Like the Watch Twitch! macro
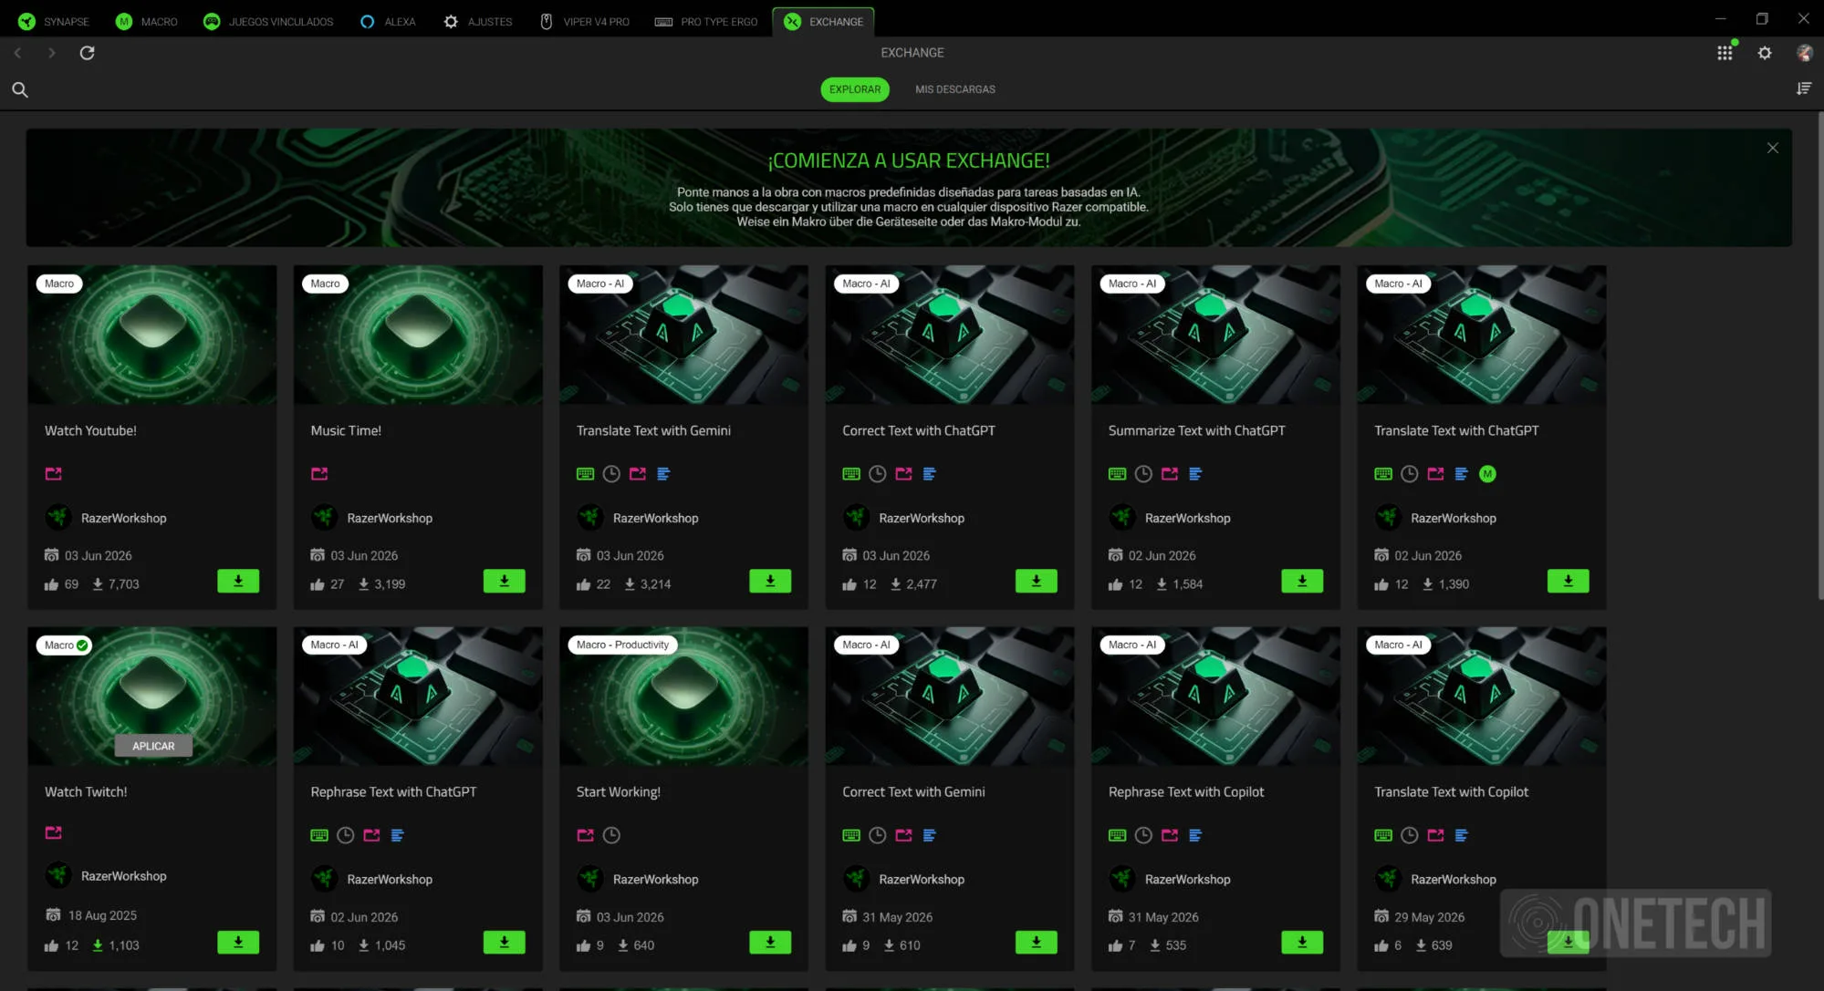 (x=51, y=945)
